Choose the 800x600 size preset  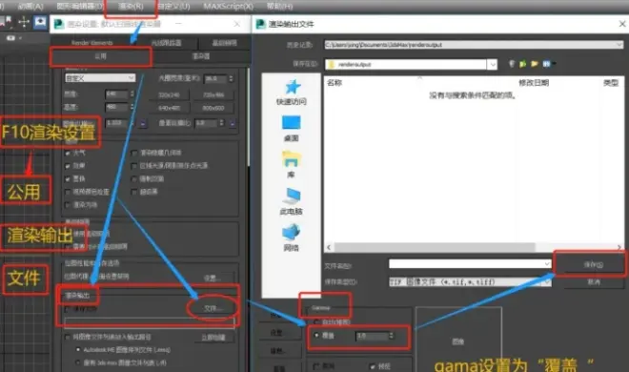point(213,108)
